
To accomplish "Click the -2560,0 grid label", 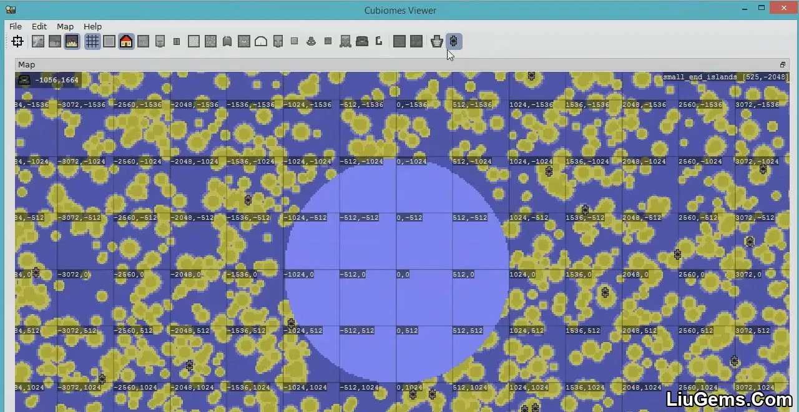I will (x=129, y=275).
